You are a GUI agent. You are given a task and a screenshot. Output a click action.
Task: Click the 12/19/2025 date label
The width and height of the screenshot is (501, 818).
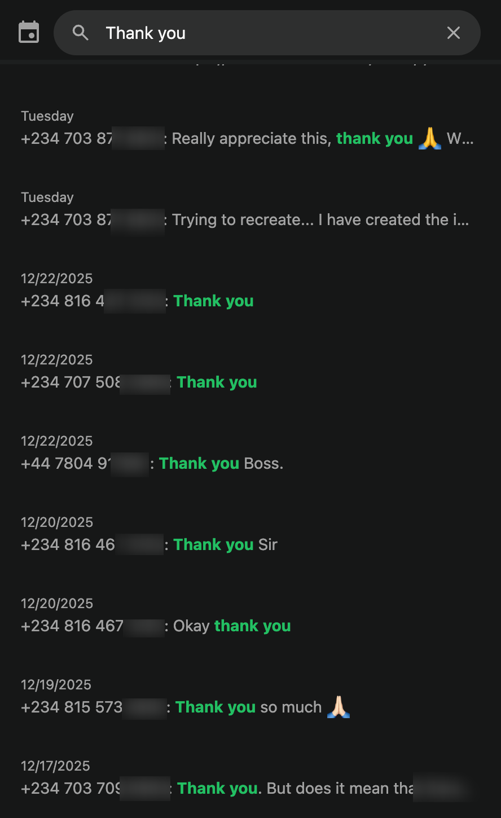point(56,685)
